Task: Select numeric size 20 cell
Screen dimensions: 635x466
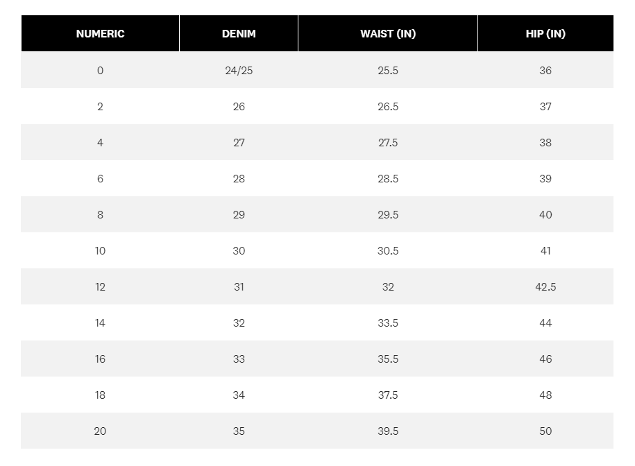Action: 100,431
